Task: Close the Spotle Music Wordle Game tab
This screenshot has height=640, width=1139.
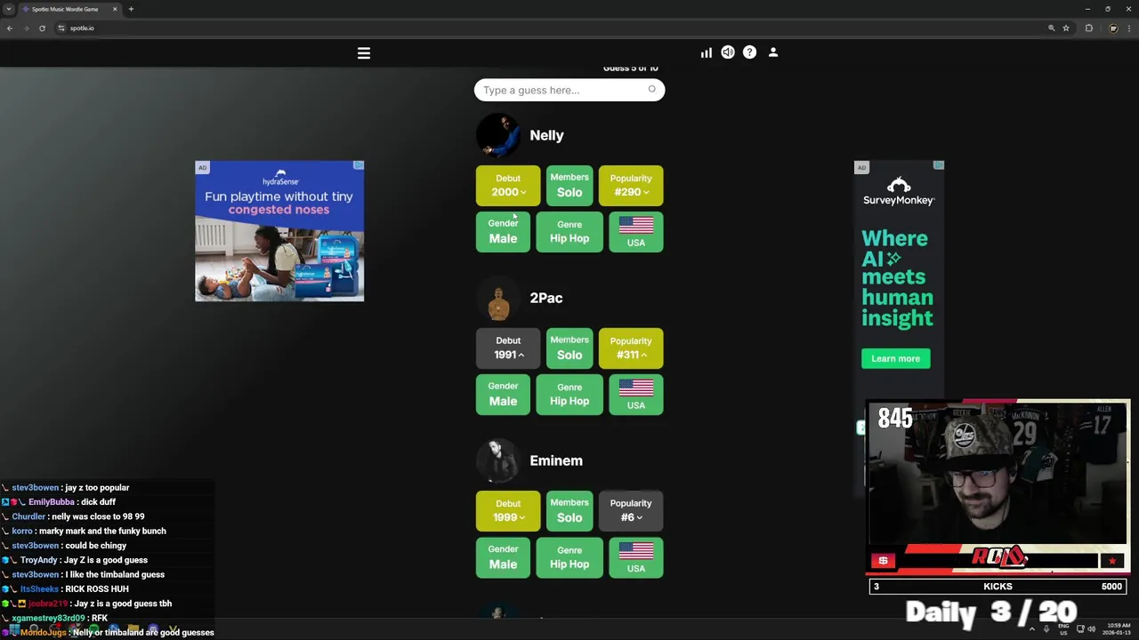Action: point(114,9)
